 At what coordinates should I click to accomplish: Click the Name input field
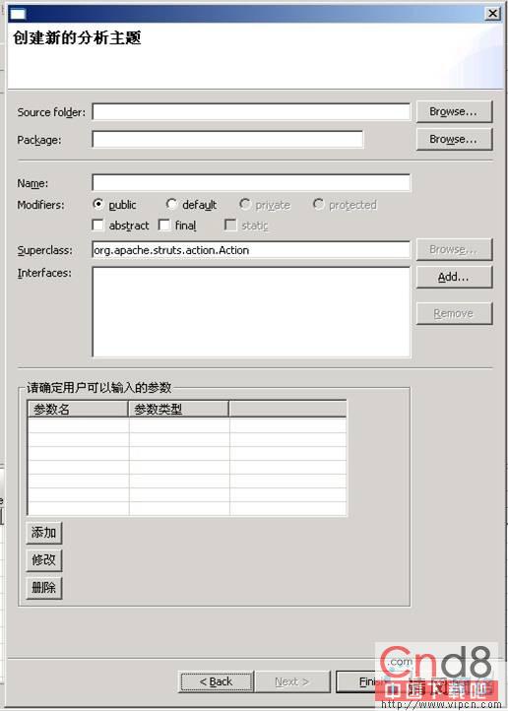[251, 183]
